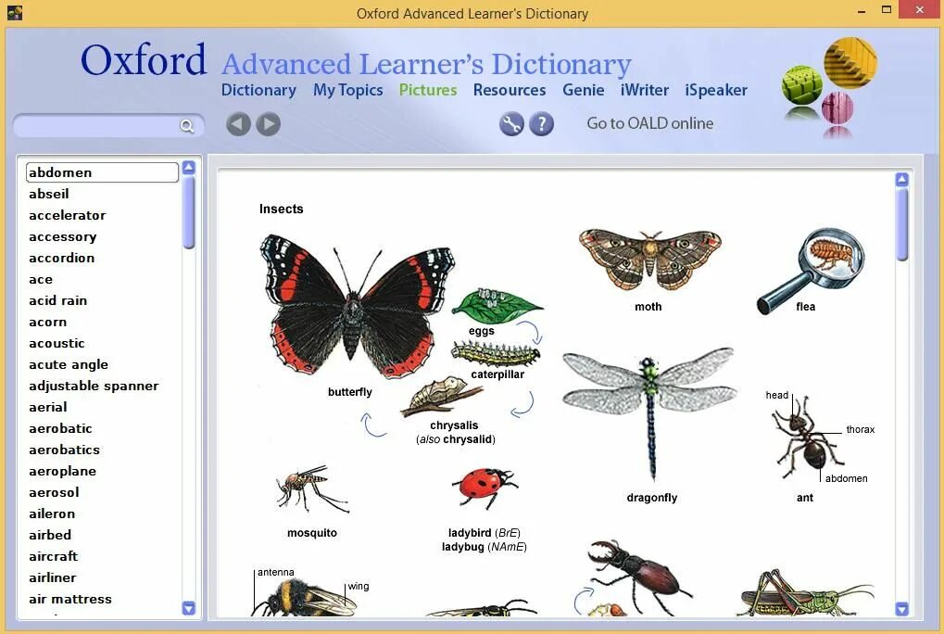Click the moth illustration
Image resolution: width=944 pixels, height=634 pixels.
[x=650, y=260]
